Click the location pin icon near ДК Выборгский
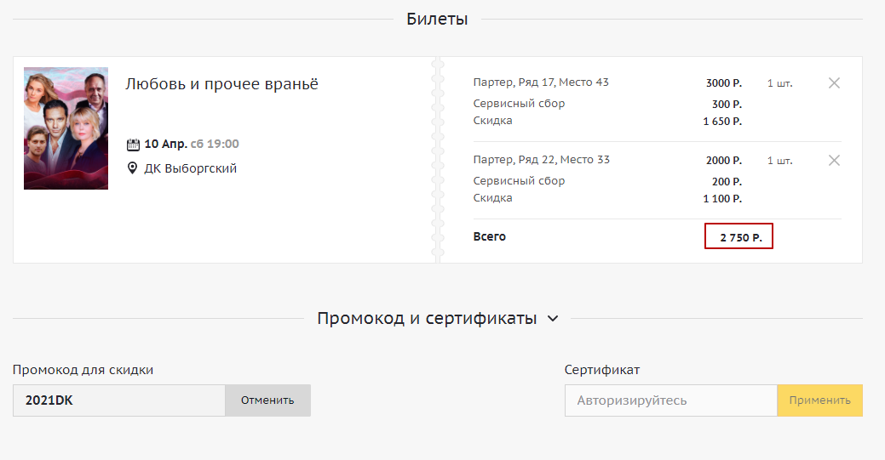The width and height of the screenshot is (885, 460). tap(132, 168)
